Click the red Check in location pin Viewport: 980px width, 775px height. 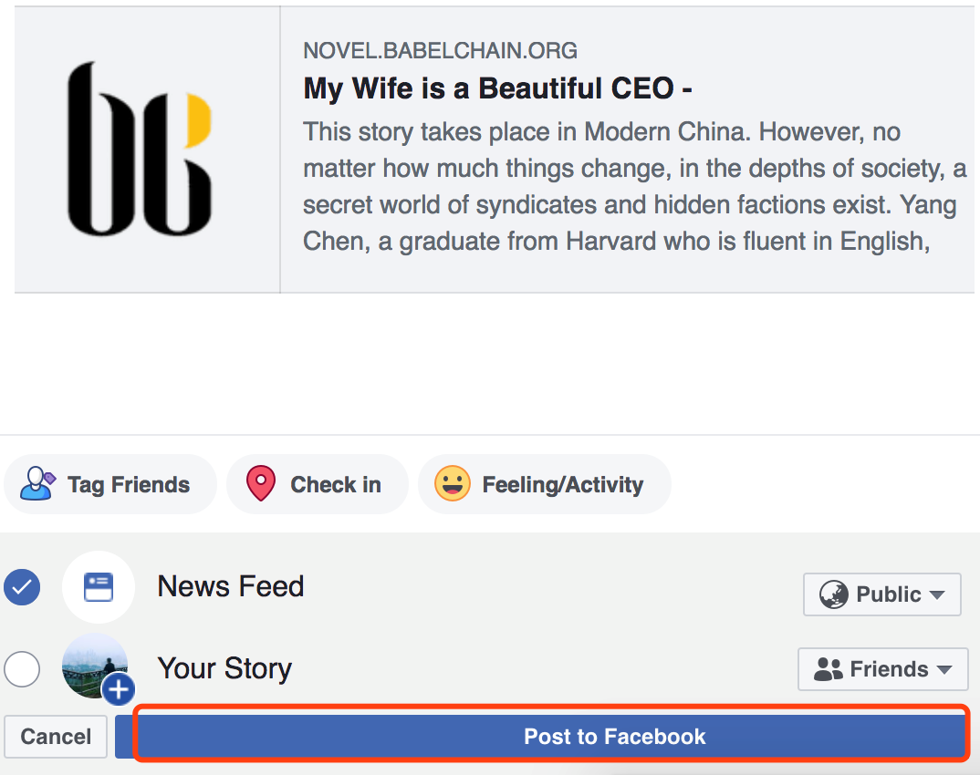[261, 484]
